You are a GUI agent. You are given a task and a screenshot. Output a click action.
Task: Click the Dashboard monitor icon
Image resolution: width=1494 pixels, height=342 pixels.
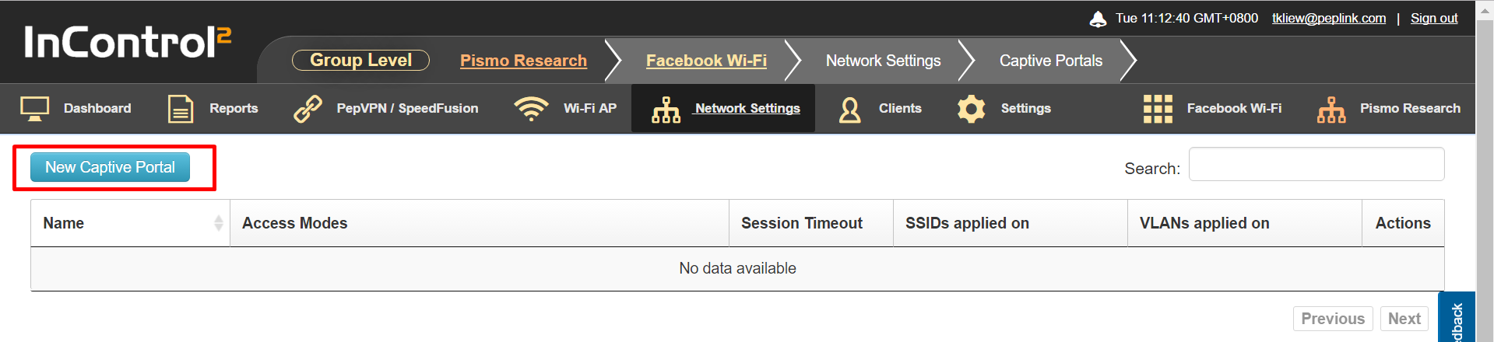[x=34, y=109]
